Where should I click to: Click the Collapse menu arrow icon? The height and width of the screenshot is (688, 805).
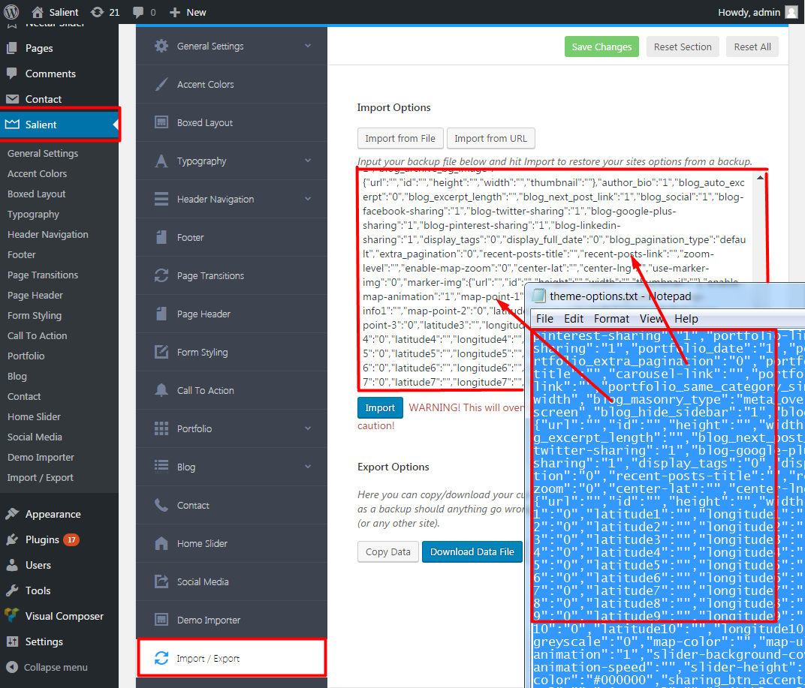12,667
